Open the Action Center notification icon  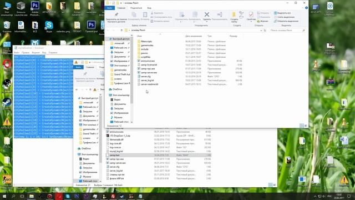click(349, 196)
